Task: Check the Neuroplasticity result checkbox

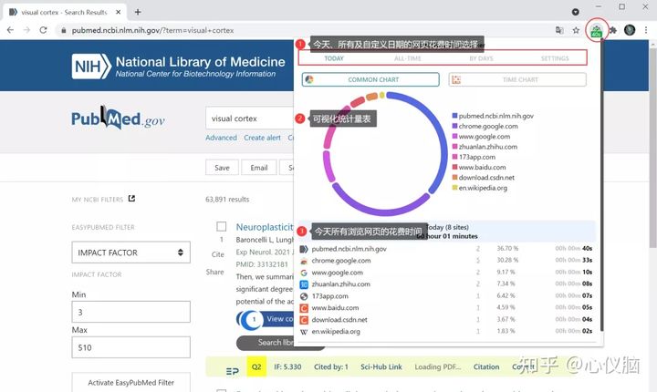Action: click(x=221, y=227)
